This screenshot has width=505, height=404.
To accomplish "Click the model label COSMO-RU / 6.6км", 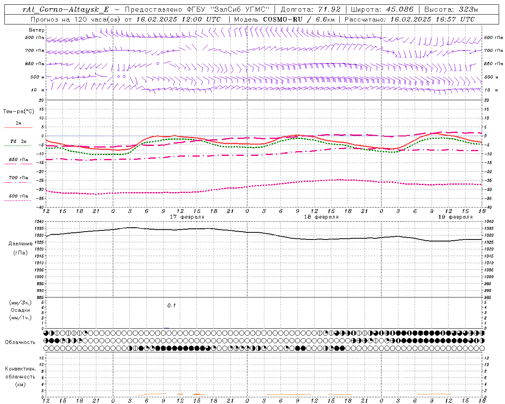I will click(299, 19).
